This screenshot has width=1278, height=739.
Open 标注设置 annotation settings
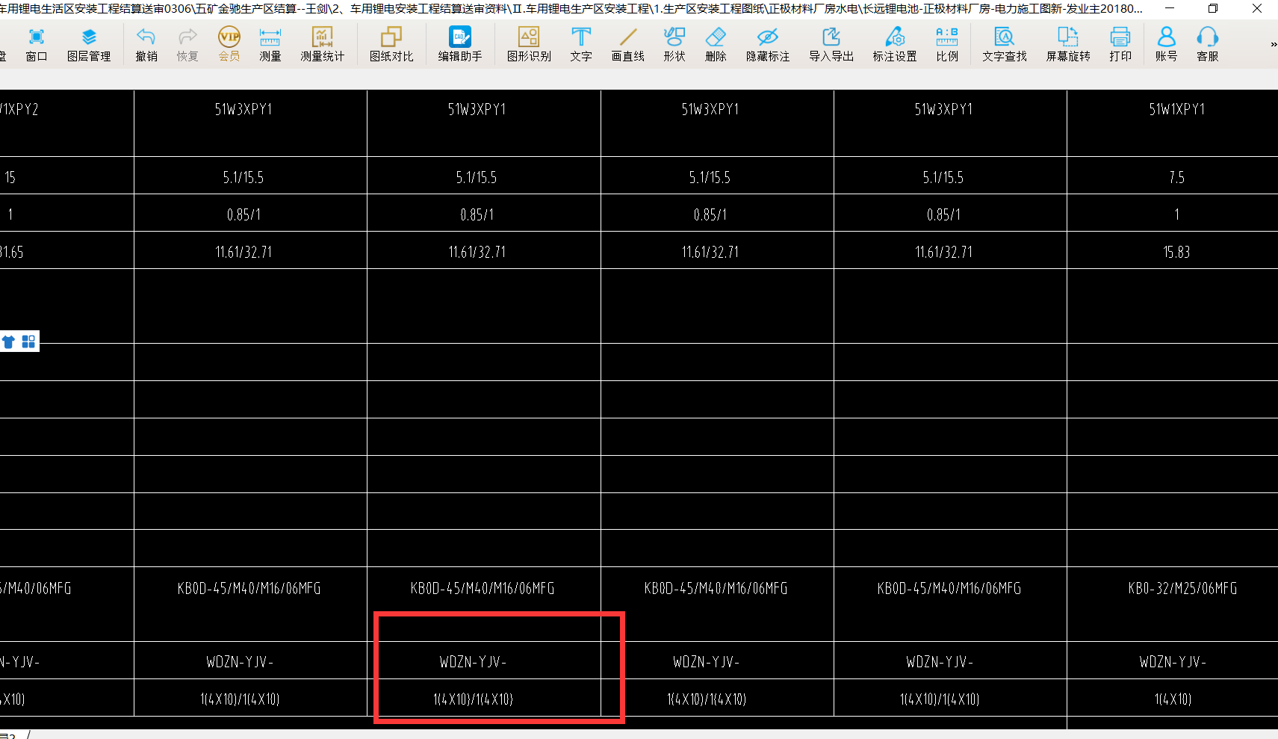click(894, 44)
